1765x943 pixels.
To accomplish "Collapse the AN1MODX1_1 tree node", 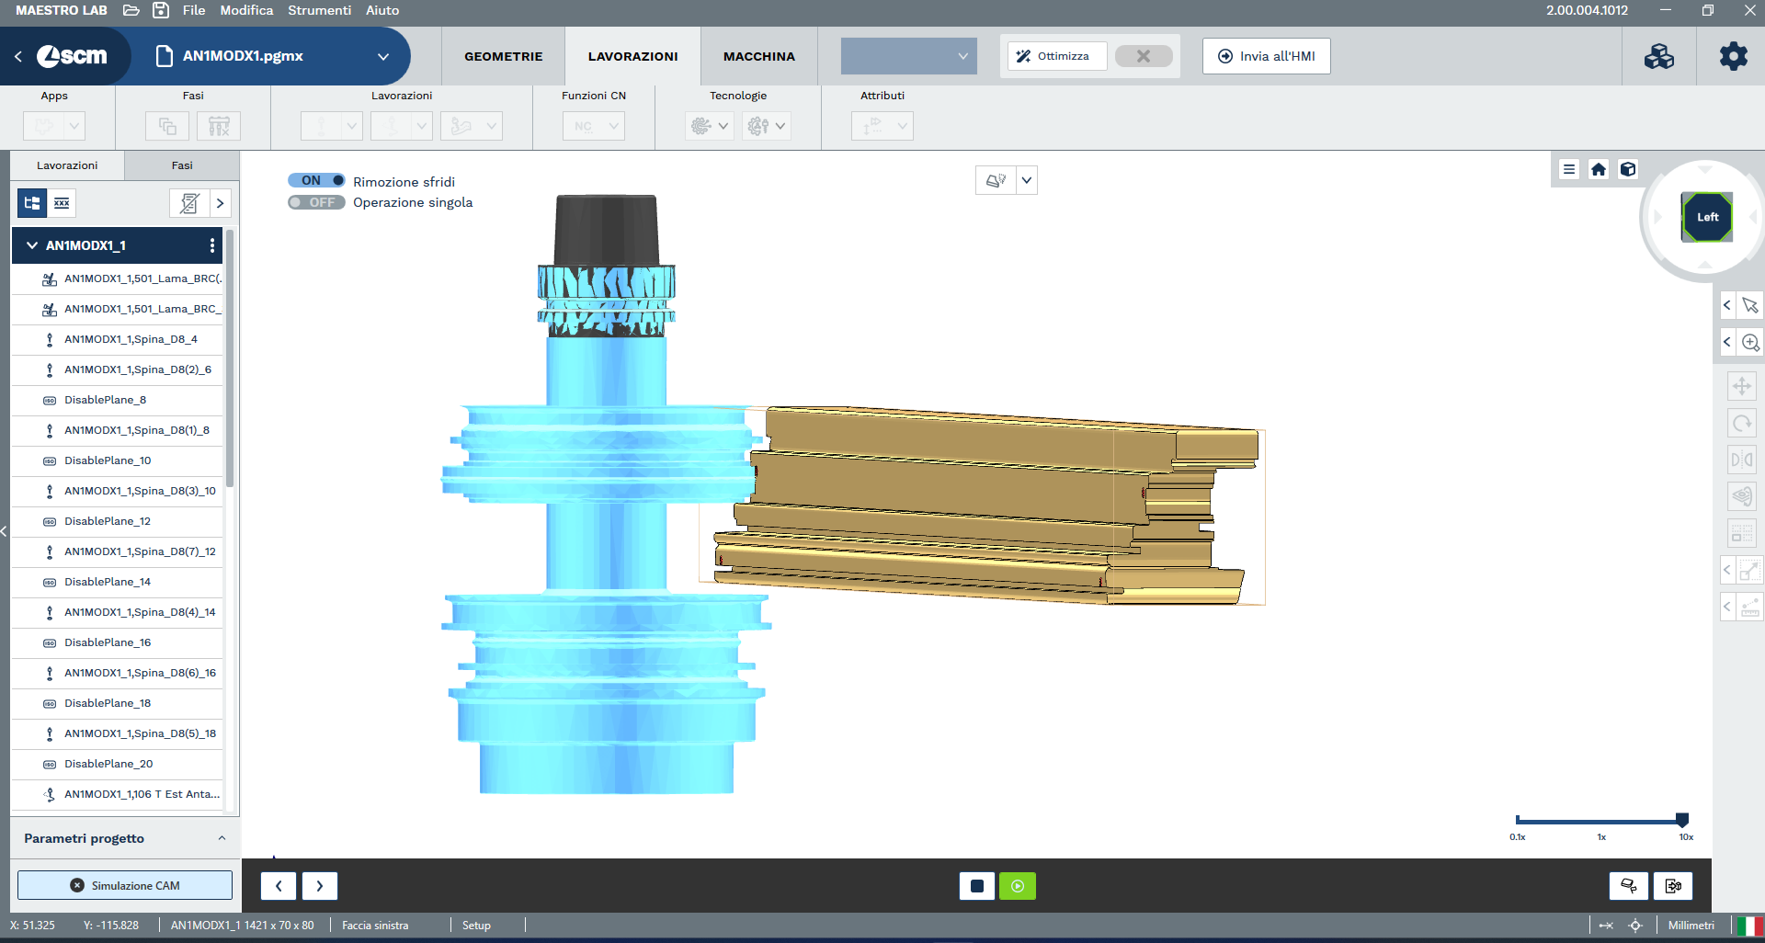I will [x=32, y=245].
